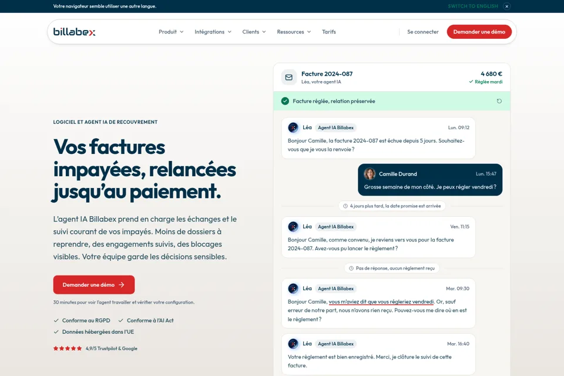564x376 pixels.
Task: Click Camille Durand's message bubble
Action: tap(430, 180)
